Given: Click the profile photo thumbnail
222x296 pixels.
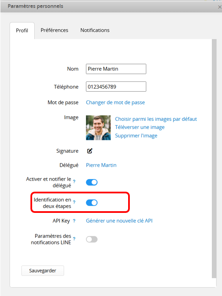Looking at the screenshot, I should coord(98,128).
